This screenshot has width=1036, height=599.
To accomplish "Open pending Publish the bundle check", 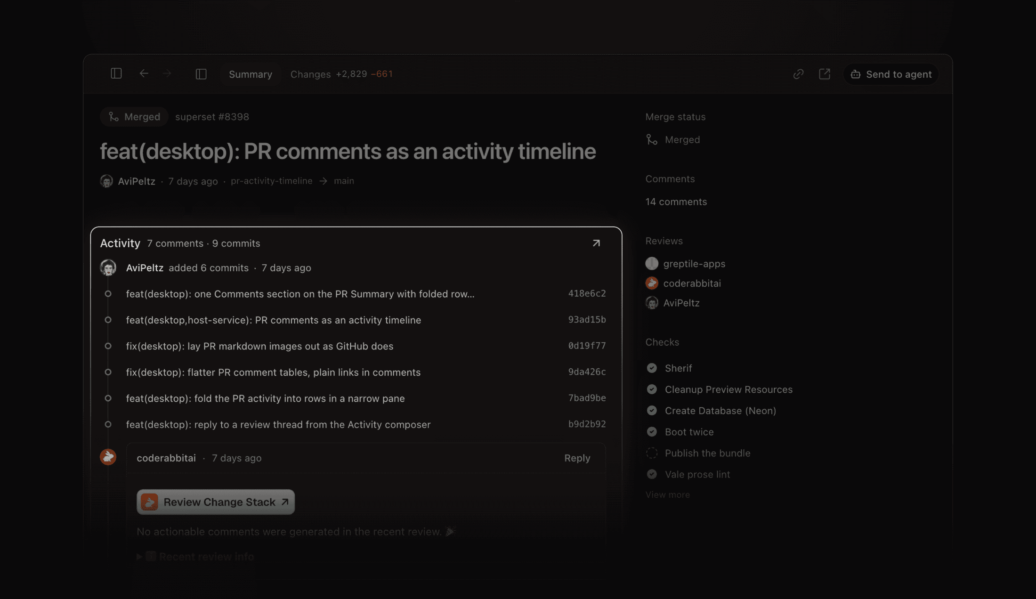I will (698, 453).
